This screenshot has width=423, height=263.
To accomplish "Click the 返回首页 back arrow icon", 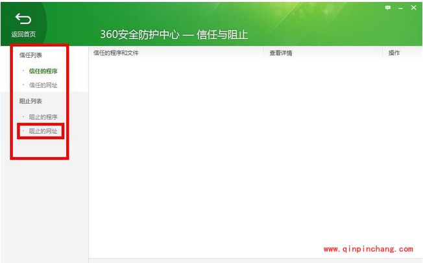I will [x=23, y=19].
